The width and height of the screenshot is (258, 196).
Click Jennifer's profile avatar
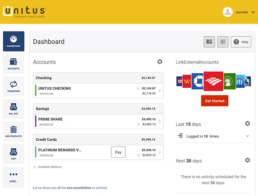point(228,12)
